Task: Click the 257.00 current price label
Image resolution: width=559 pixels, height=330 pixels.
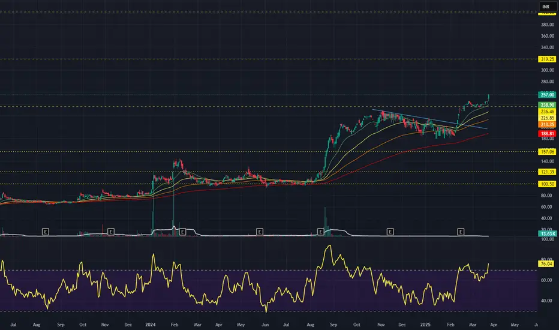Action: tap(547, 95)
